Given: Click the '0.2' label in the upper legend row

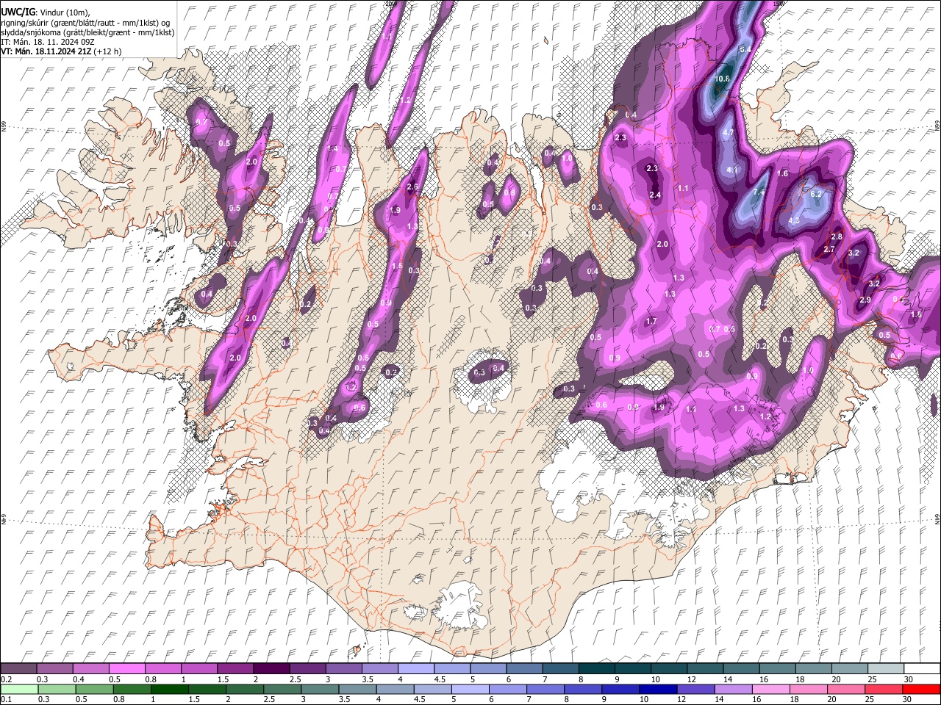Looking at the screenshot, I should (x=6, y=680).
